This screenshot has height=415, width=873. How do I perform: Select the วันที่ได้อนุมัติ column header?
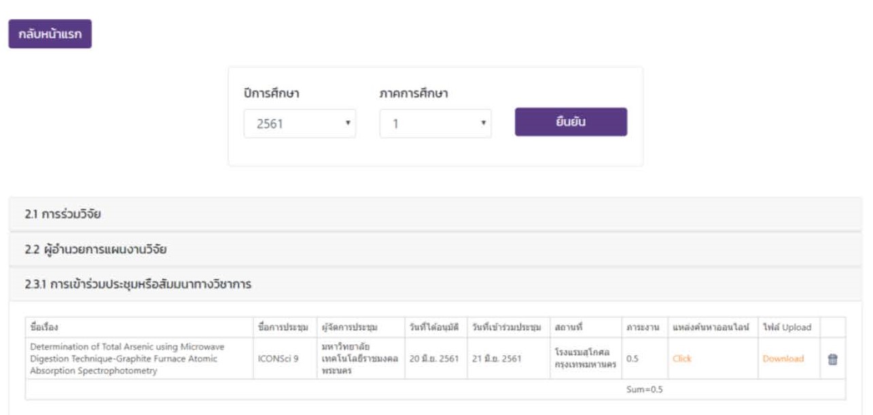point(434,327)
